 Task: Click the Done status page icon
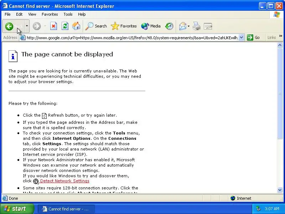click(5, 198)
